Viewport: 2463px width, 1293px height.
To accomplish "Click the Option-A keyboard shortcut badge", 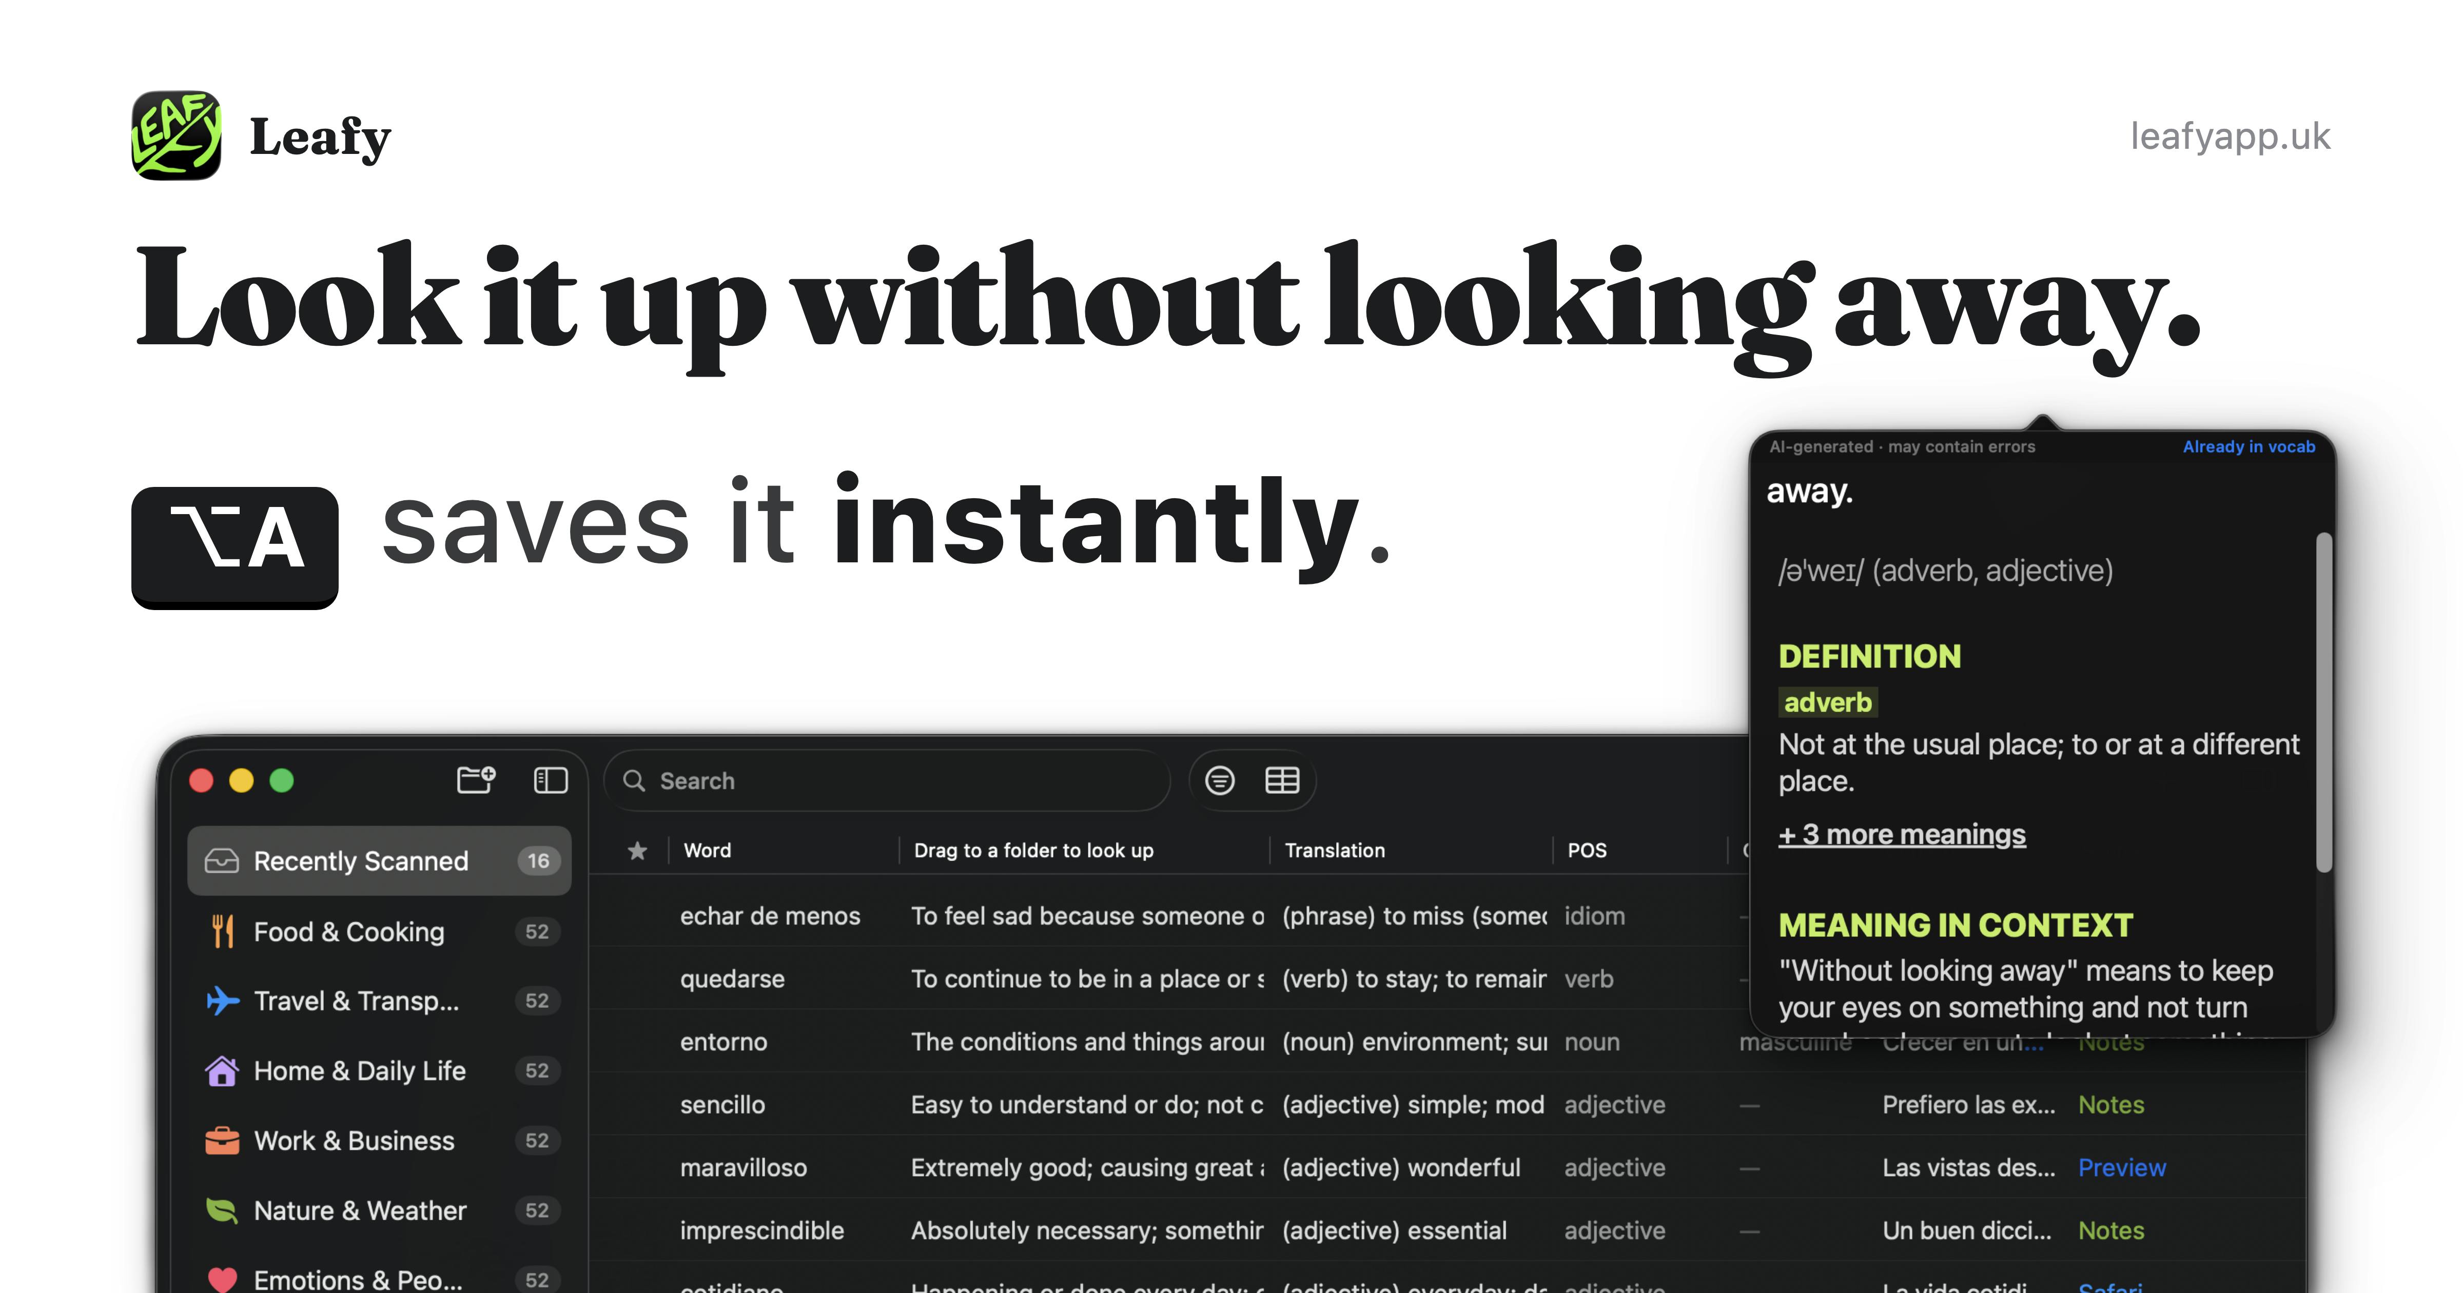I will tap(235, 547).
